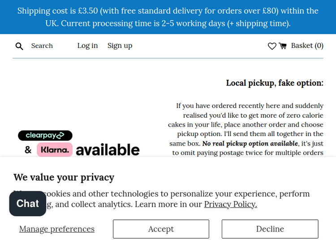Open the wishlist heart icon
The height and width of the screenshot is (252, 336).
[x=272, y=46]
